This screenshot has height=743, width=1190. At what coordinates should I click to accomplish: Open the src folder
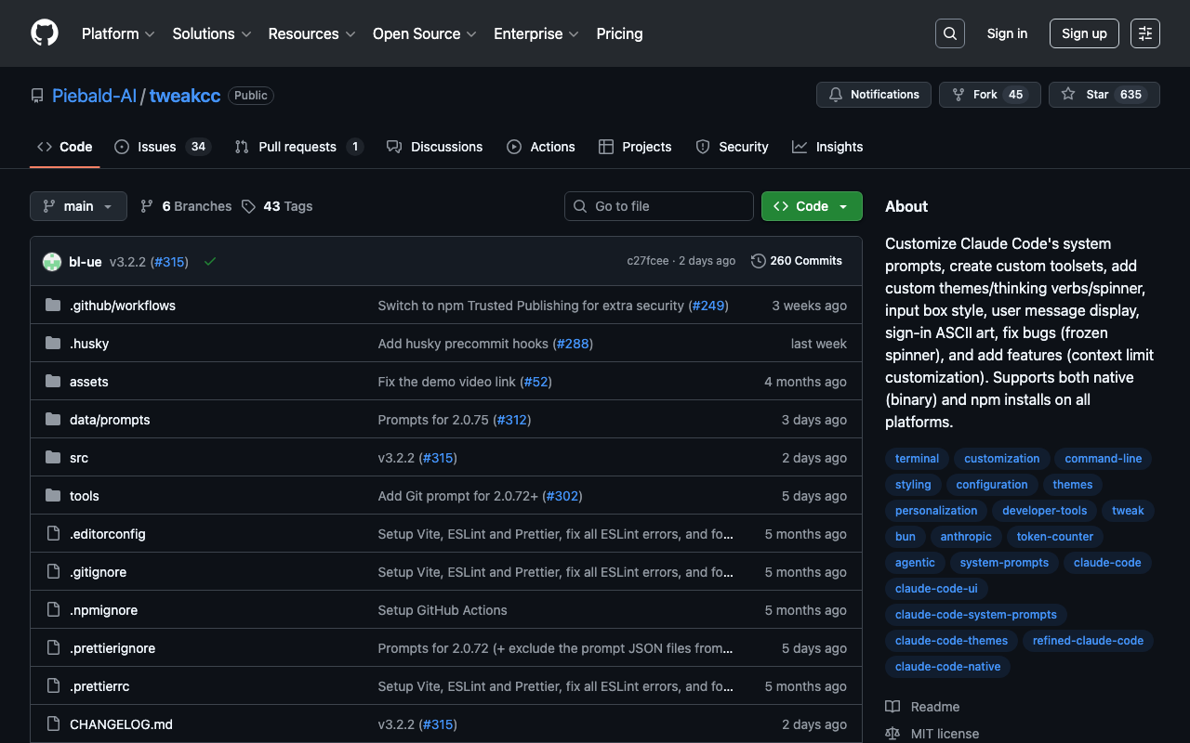(79, 458)
